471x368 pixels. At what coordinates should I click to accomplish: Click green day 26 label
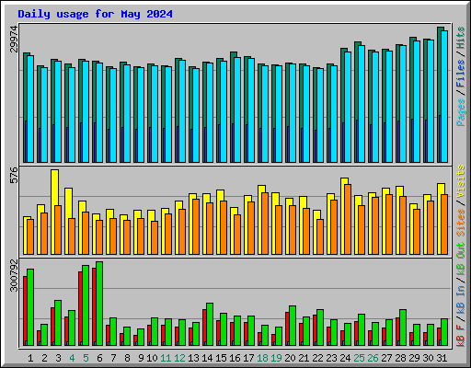coord(373,358)
